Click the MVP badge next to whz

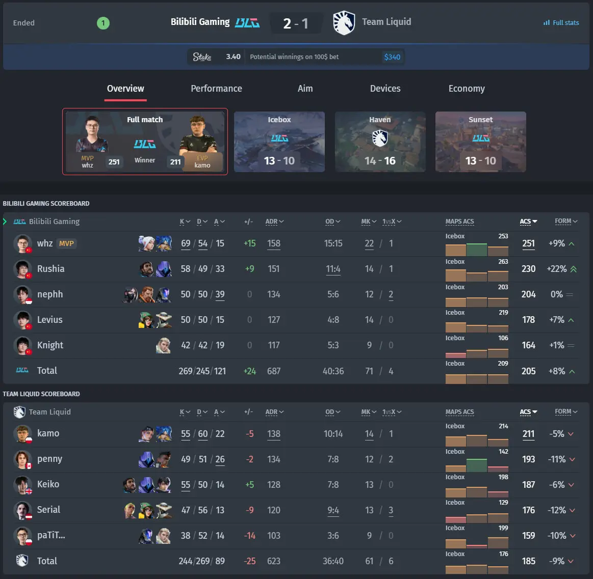[66, 243]
